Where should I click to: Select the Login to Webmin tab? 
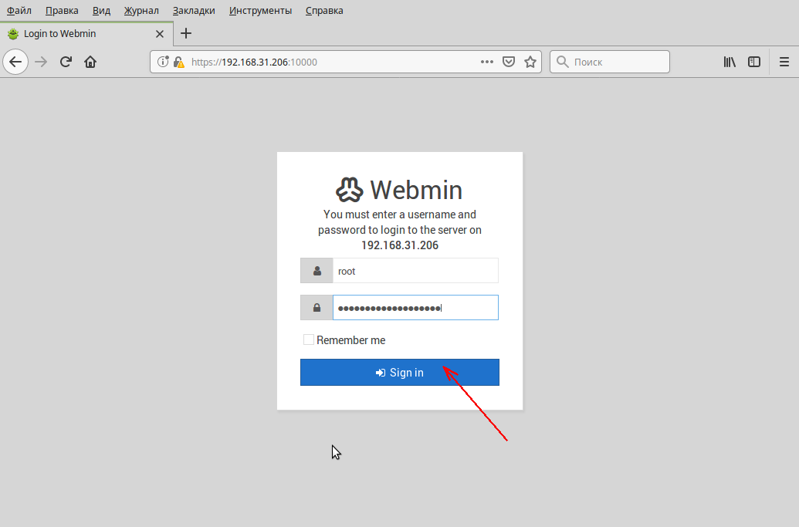pos(86,34)
